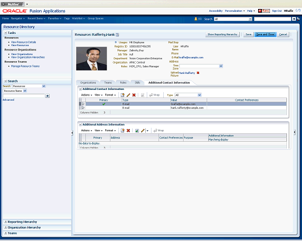The width and height of the screenshot is (302, 241).
Task: Delete address with red X icon
Action: point(128,130)
